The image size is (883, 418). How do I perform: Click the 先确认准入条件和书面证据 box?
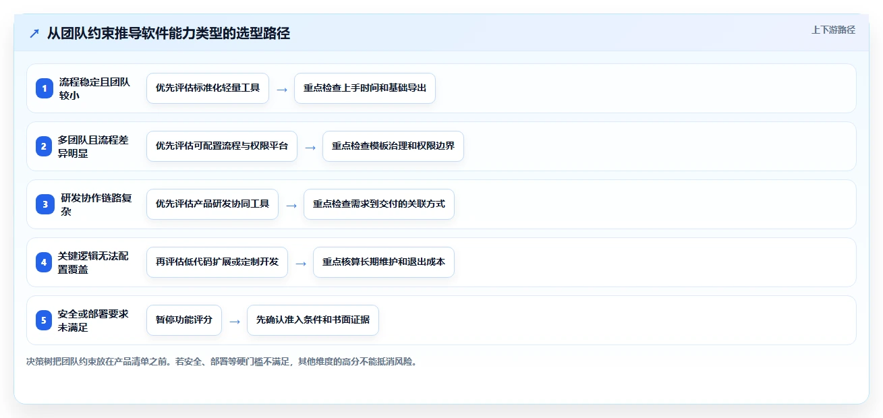pos(313,320)
